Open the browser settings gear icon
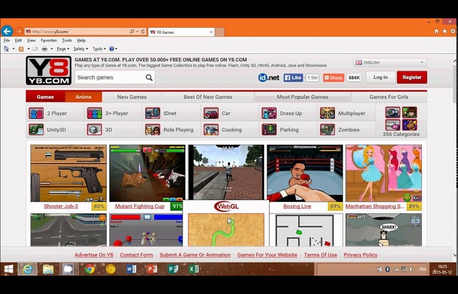The image size is (458, 294). (453, 31)
